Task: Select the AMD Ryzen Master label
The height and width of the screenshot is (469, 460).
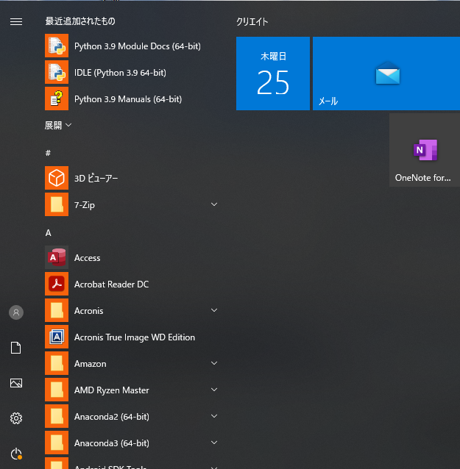Action: 111,390
